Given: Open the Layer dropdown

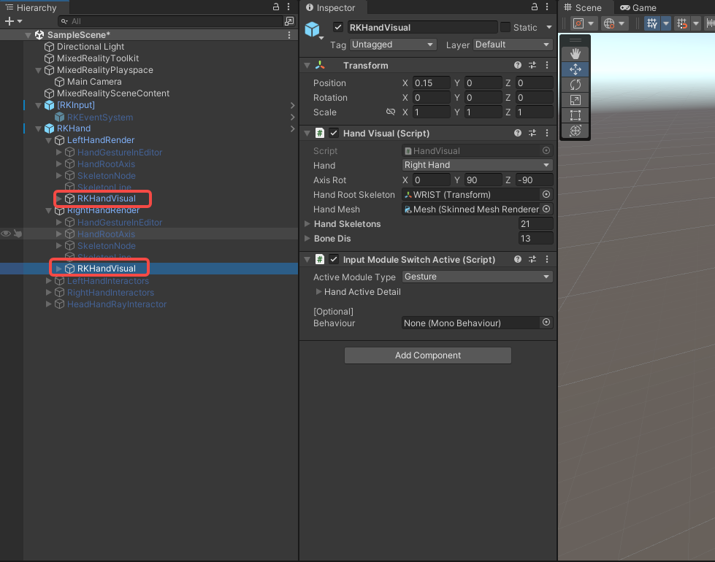Looking at the screenshot, I should coord(513,45).
